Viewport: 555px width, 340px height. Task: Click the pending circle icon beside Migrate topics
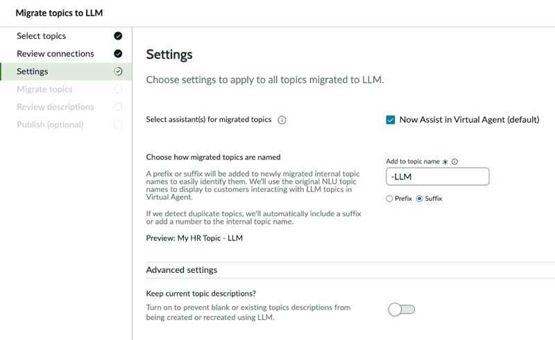click(x=118, y=89)
